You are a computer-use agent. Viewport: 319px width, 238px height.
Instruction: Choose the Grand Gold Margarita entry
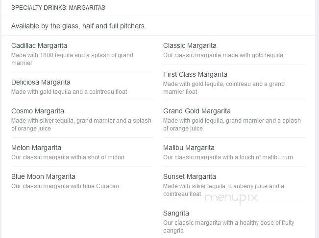(196, 111)
